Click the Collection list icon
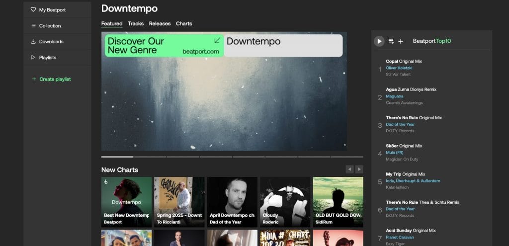This screenshot has width=509, height=246. click(33, 26)
